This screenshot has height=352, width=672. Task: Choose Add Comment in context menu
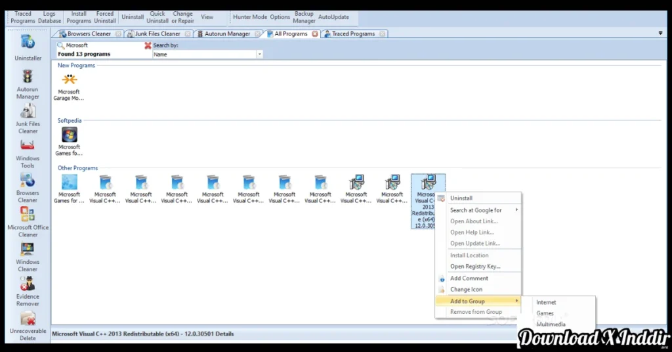(478, 278)
